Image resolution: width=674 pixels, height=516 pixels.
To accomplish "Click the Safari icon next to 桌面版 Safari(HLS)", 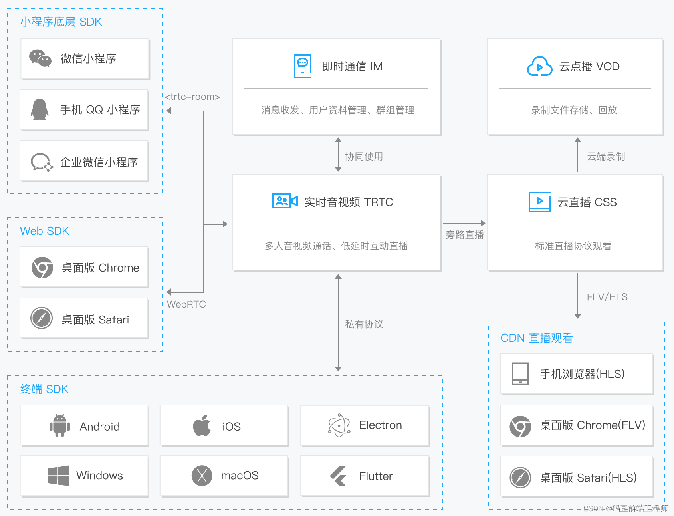I will click(x=520, y=477).
